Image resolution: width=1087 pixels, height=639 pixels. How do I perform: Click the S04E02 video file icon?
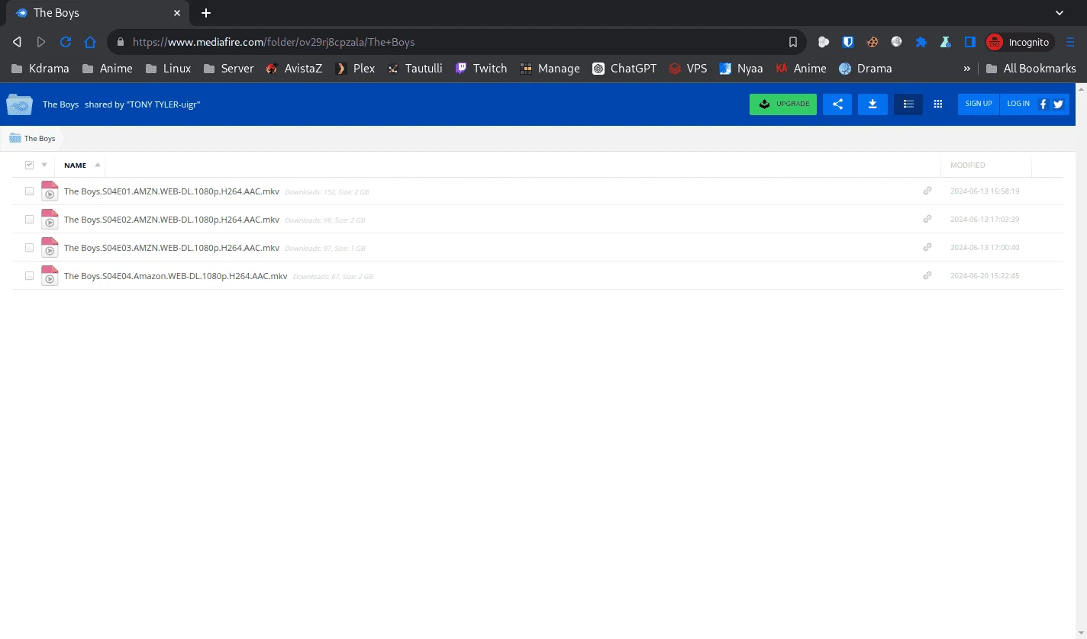[50, 220]
